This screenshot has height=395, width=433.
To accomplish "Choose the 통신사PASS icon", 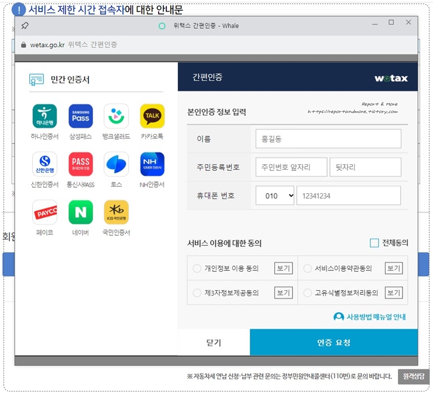I will [81, 164].
